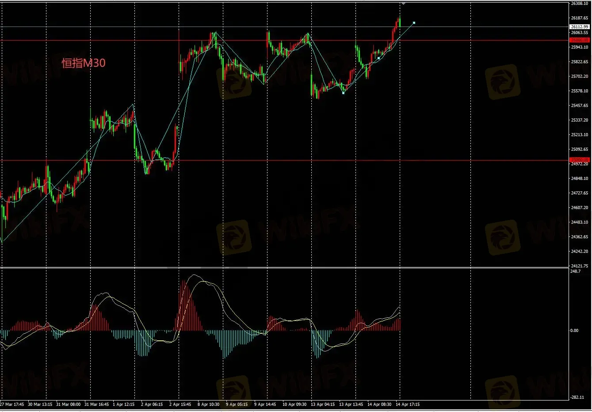Screen dimensions: 592x412
Task: Click the 8 Apr 10:30 time label
Action: (x=209, y=404)
